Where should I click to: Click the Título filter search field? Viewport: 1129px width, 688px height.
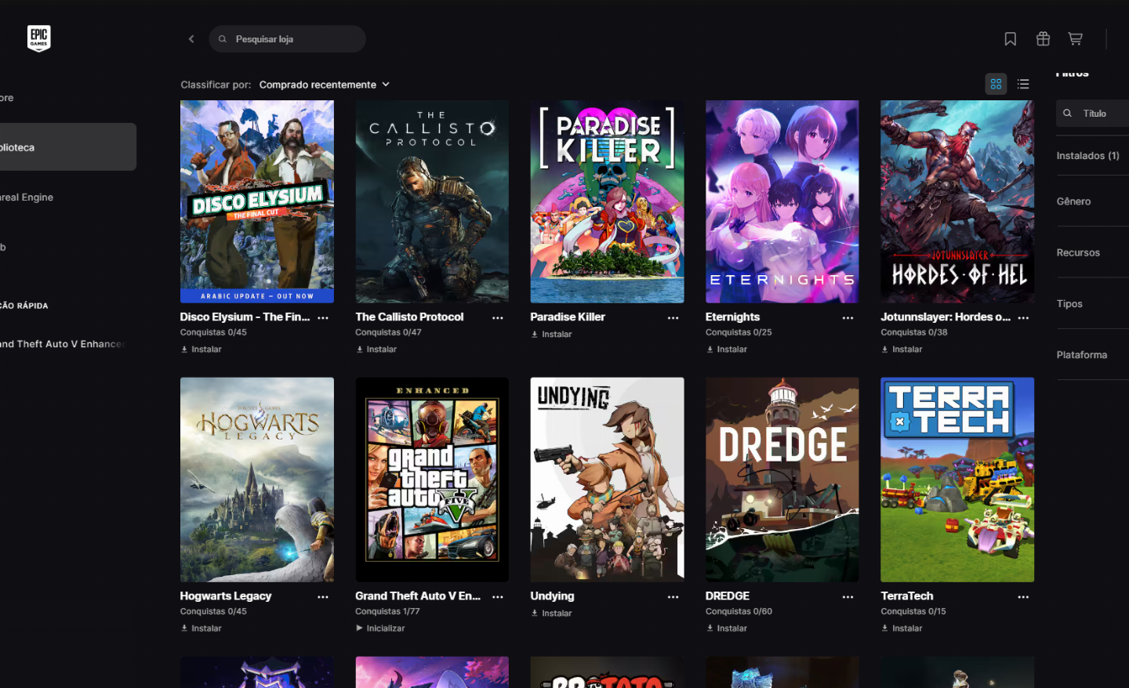1092,114
